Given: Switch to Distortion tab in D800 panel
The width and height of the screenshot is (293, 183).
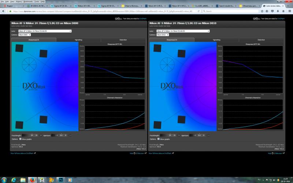Looking at the screenshot, I should [x=123, y=40].
